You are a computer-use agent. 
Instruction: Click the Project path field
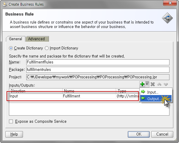[98, 77]
